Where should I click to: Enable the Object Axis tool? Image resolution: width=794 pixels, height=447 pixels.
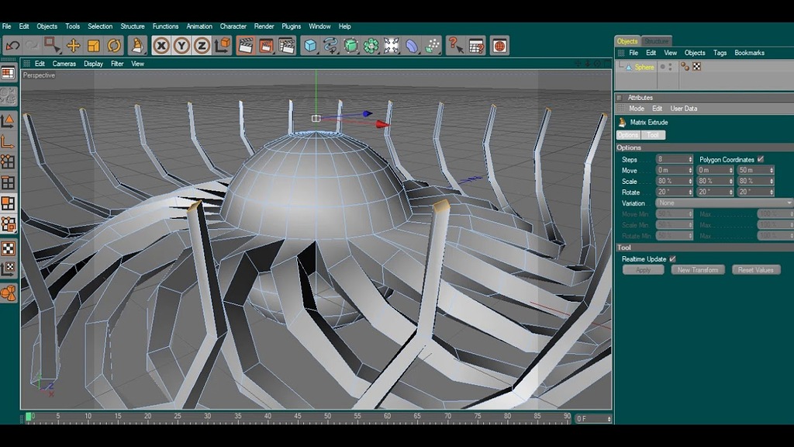click(x=8, y=142)
